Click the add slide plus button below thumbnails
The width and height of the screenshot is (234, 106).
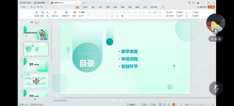(x=35, y=99)
